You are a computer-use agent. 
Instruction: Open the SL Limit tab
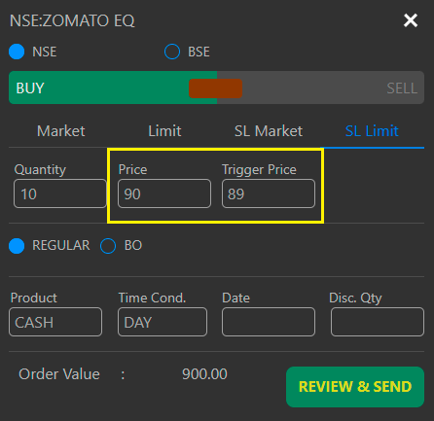tap(372, 131)
